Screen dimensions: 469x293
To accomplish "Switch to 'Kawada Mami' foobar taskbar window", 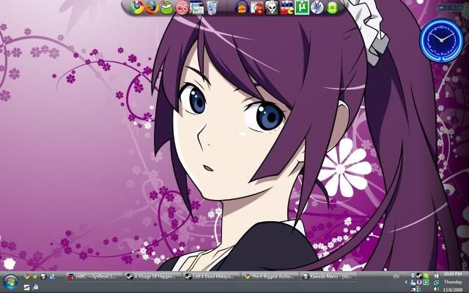I will (328, 277).
